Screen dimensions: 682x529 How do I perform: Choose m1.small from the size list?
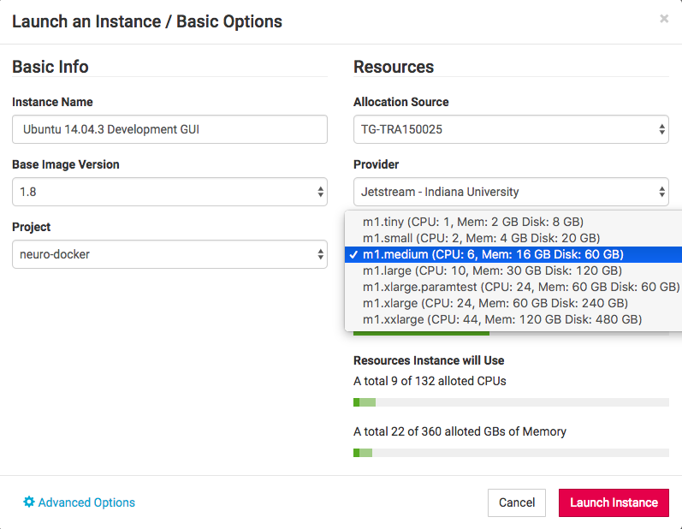[481, 238]
